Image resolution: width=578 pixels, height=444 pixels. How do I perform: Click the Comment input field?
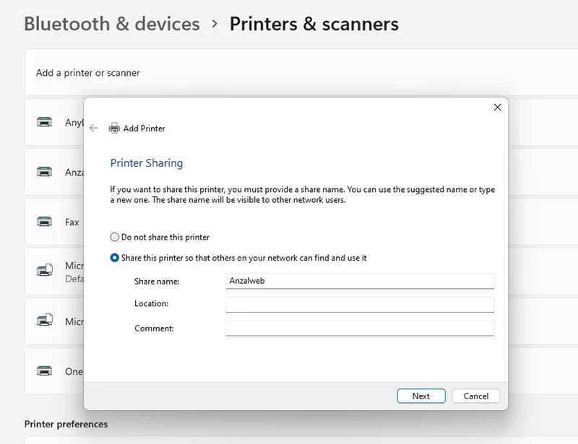(x=360, y=328)
